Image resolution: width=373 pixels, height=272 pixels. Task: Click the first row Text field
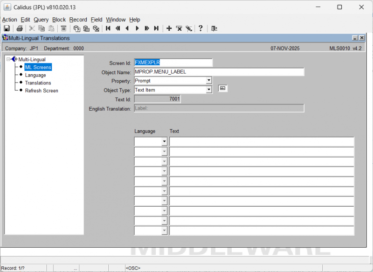tap(261, 142)
